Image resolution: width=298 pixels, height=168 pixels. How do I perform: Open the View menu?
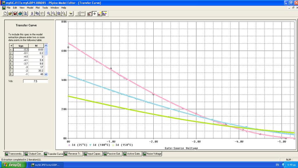point(22,8)
